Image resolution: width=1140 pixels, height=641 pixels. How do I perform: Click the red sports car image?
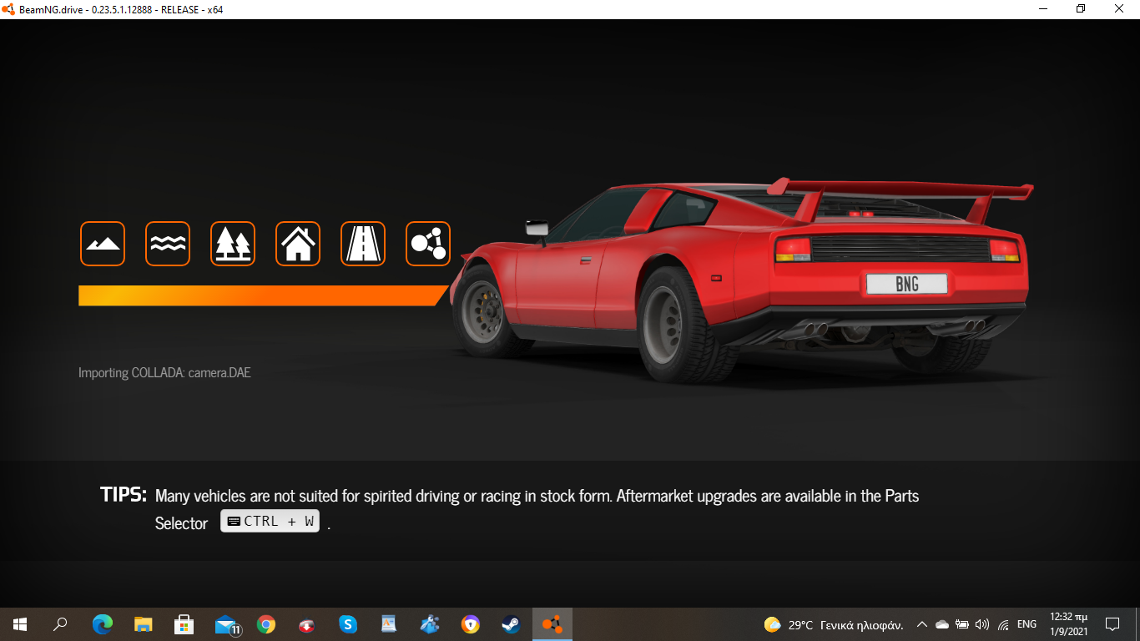[741, 280]
